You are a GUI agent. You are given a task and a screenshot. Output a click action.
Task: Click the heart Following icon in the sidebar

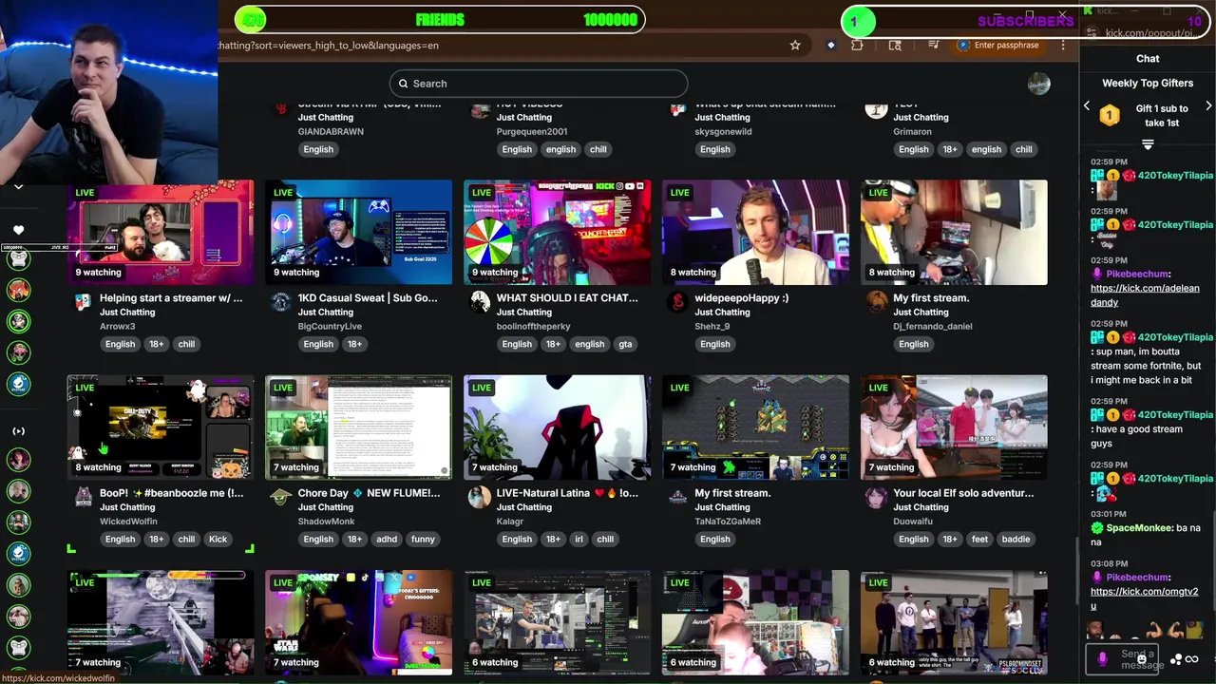click(18, 230)
